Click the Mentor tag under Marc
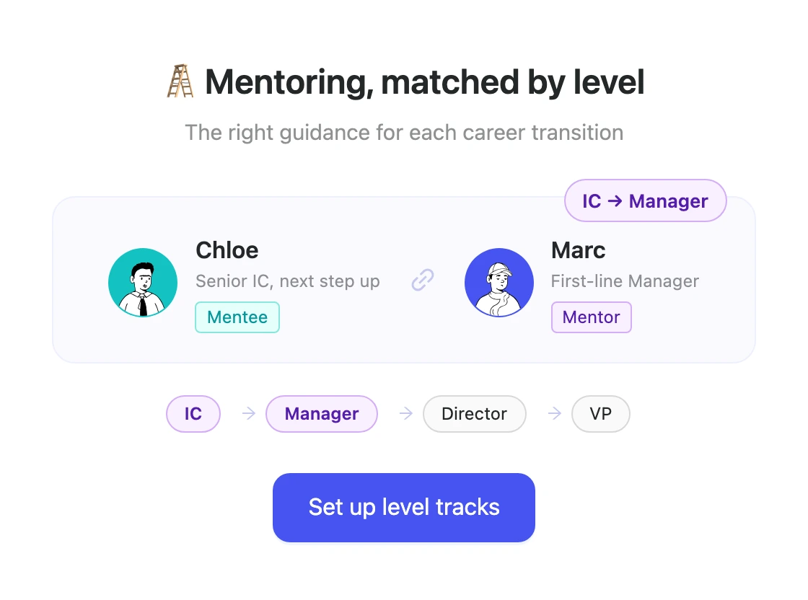The height and width of the screenshot is (600, 808). [591, 317]
